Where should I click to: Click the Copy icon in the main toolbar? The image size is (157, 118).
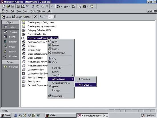pyautogui.click(x=37, y=6)
